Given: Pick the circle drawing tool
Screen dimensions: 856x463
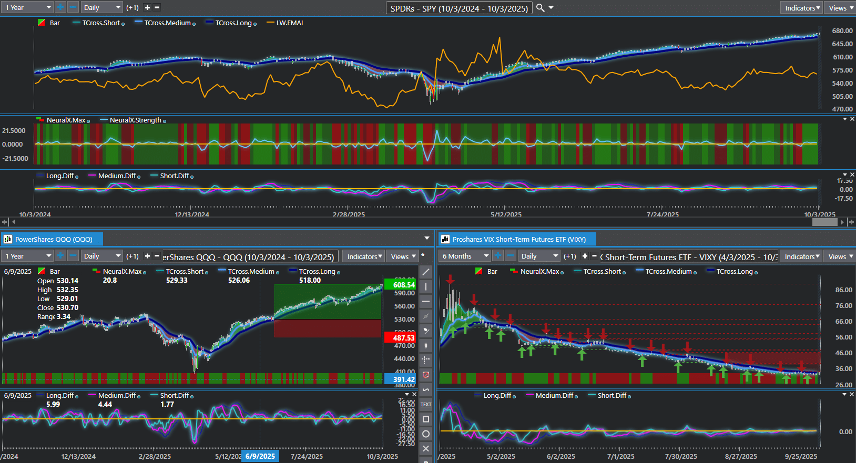Looking at the screenshot, I should (426, 434).
